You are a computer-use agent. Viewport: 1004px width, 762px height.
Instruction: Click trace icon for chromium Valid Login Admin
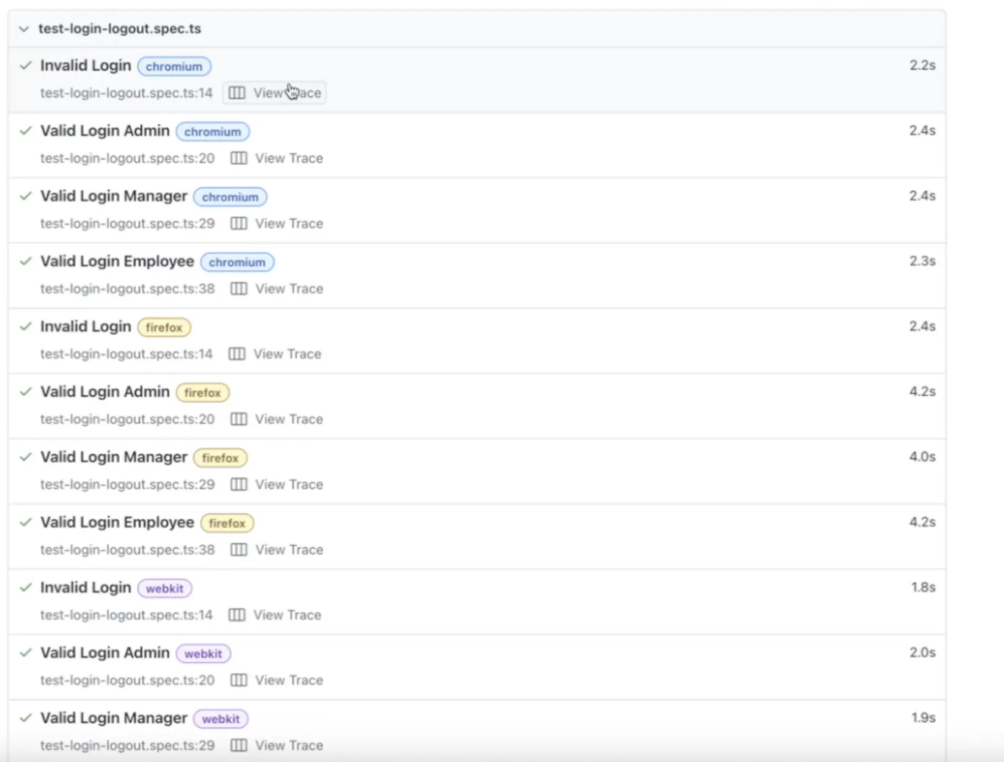click(238, 158)
